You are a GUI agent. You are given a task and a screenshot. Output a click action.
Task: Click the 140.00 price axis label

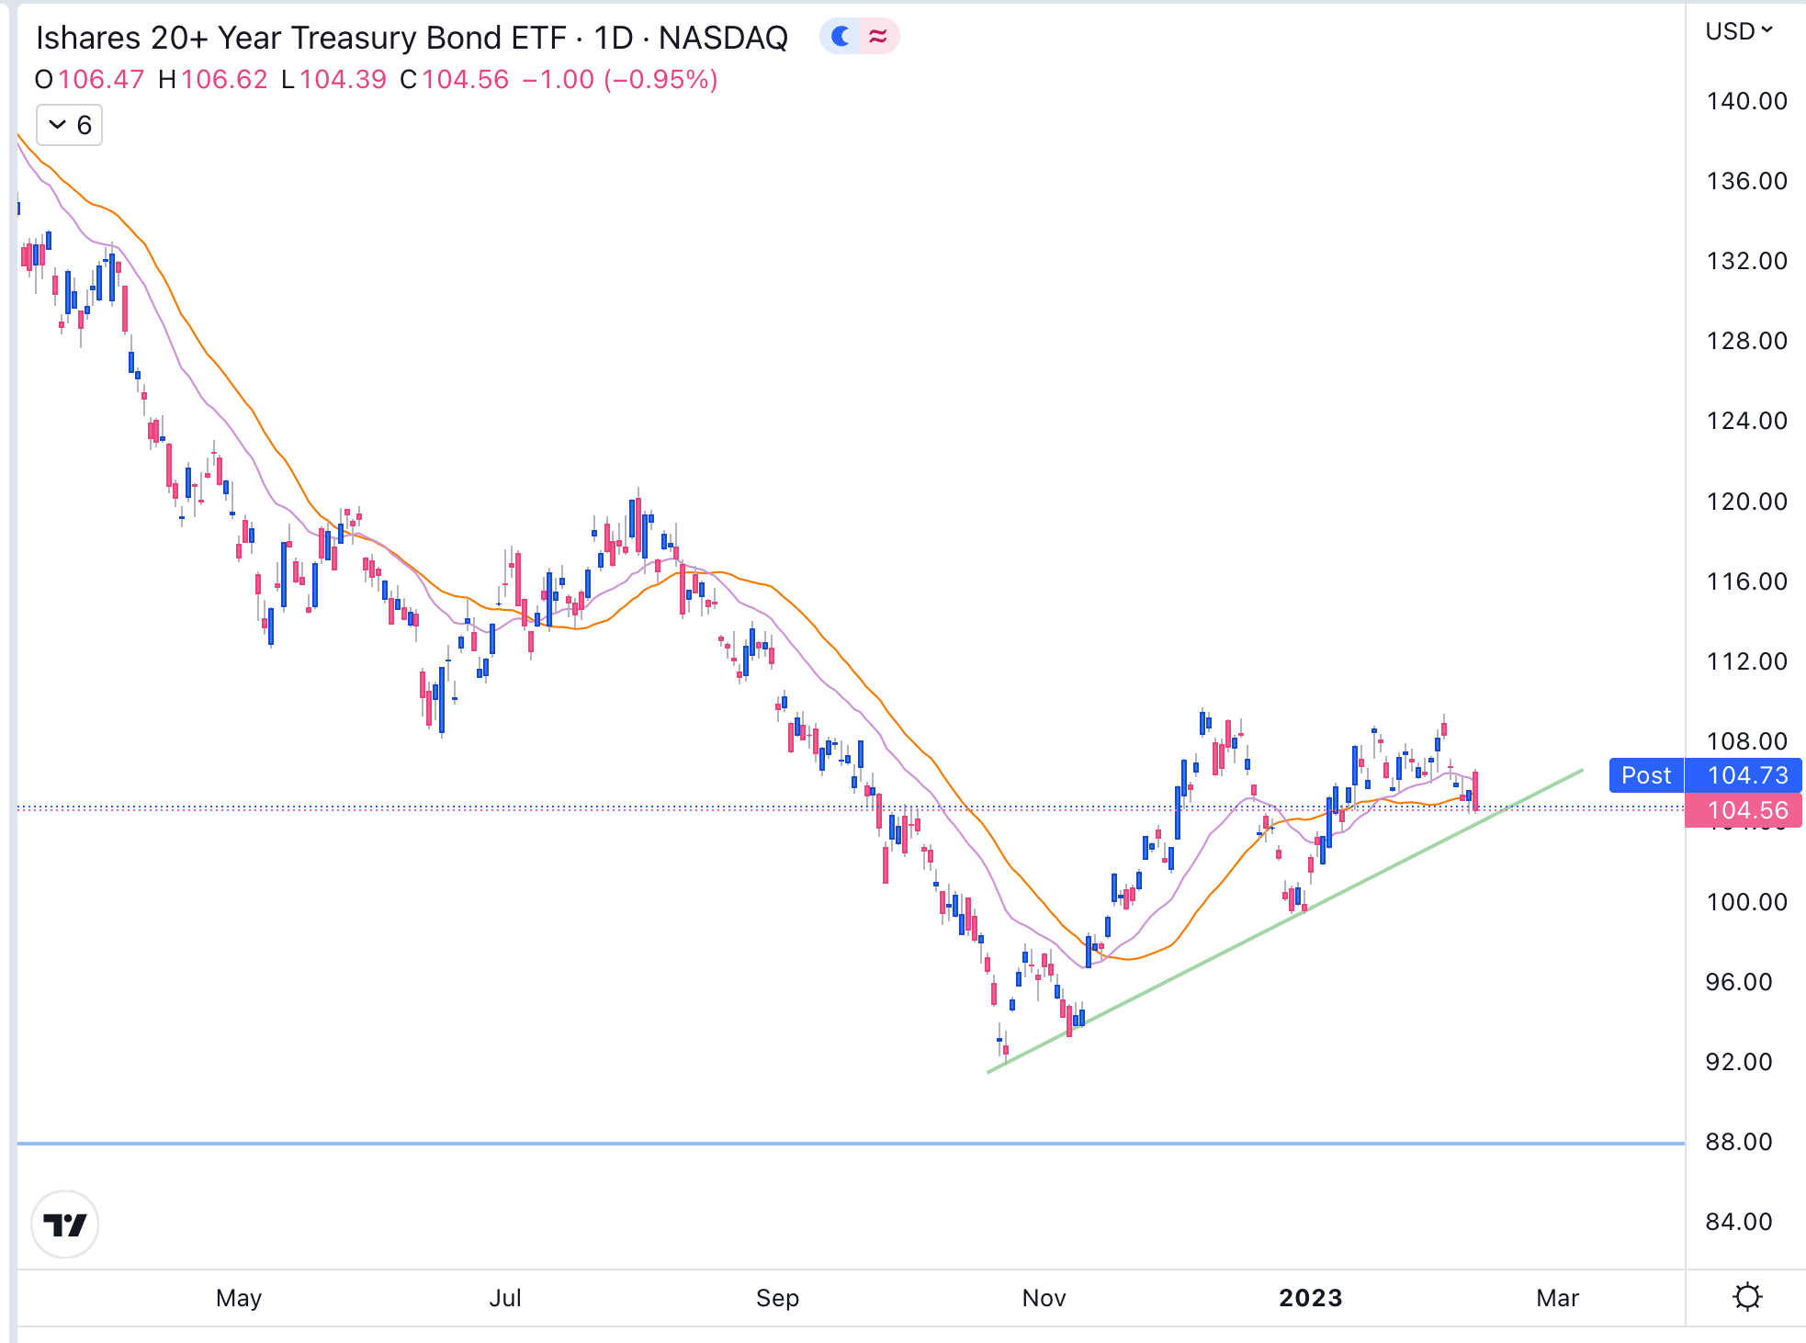tap(1746, 101)
